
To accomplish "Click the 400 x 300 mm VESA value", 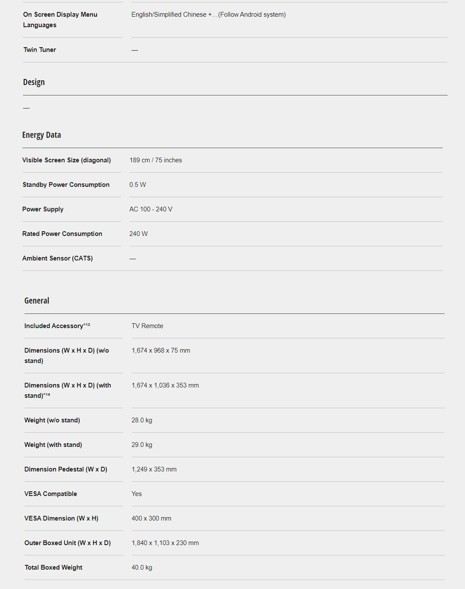I will (x=151, y=518).
